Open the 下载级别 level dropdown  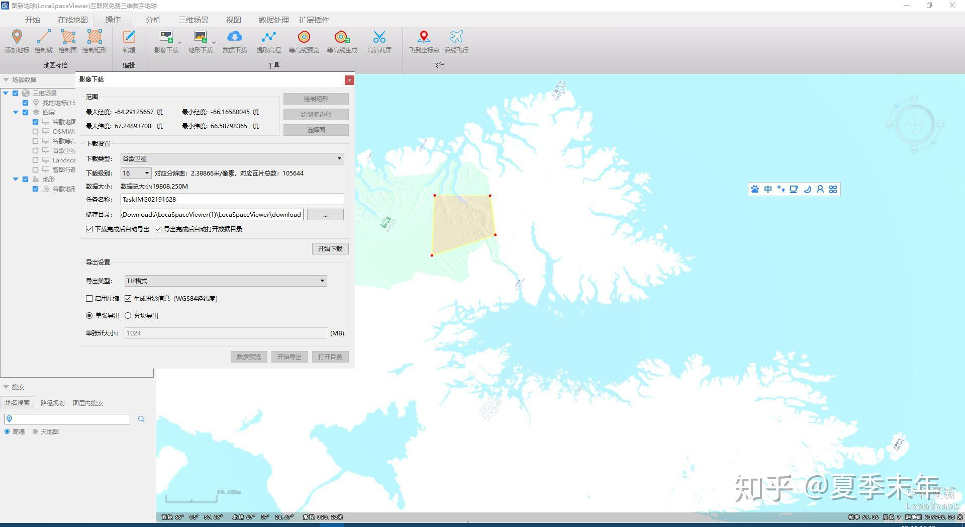click(136, 173)
